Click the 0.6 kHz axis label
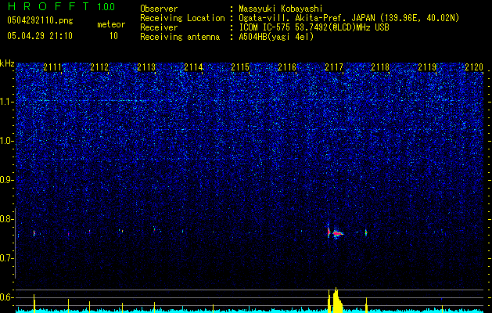 pyautogui.click(x=7, y=297)
